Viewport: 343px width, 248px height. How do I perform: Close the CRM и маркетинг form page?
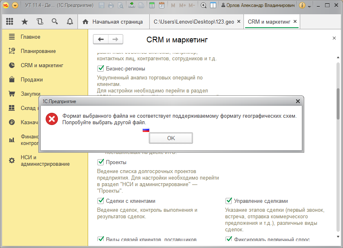(334, 38)
